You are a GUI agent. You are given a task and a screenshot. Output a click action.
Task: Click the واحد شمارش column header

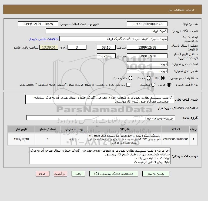click(x=74, y=129)
